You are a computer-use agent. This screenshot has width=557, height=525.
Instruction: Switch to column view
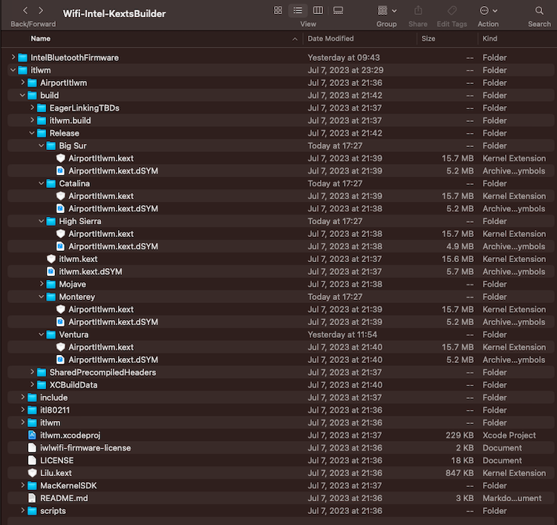[318, 10]
